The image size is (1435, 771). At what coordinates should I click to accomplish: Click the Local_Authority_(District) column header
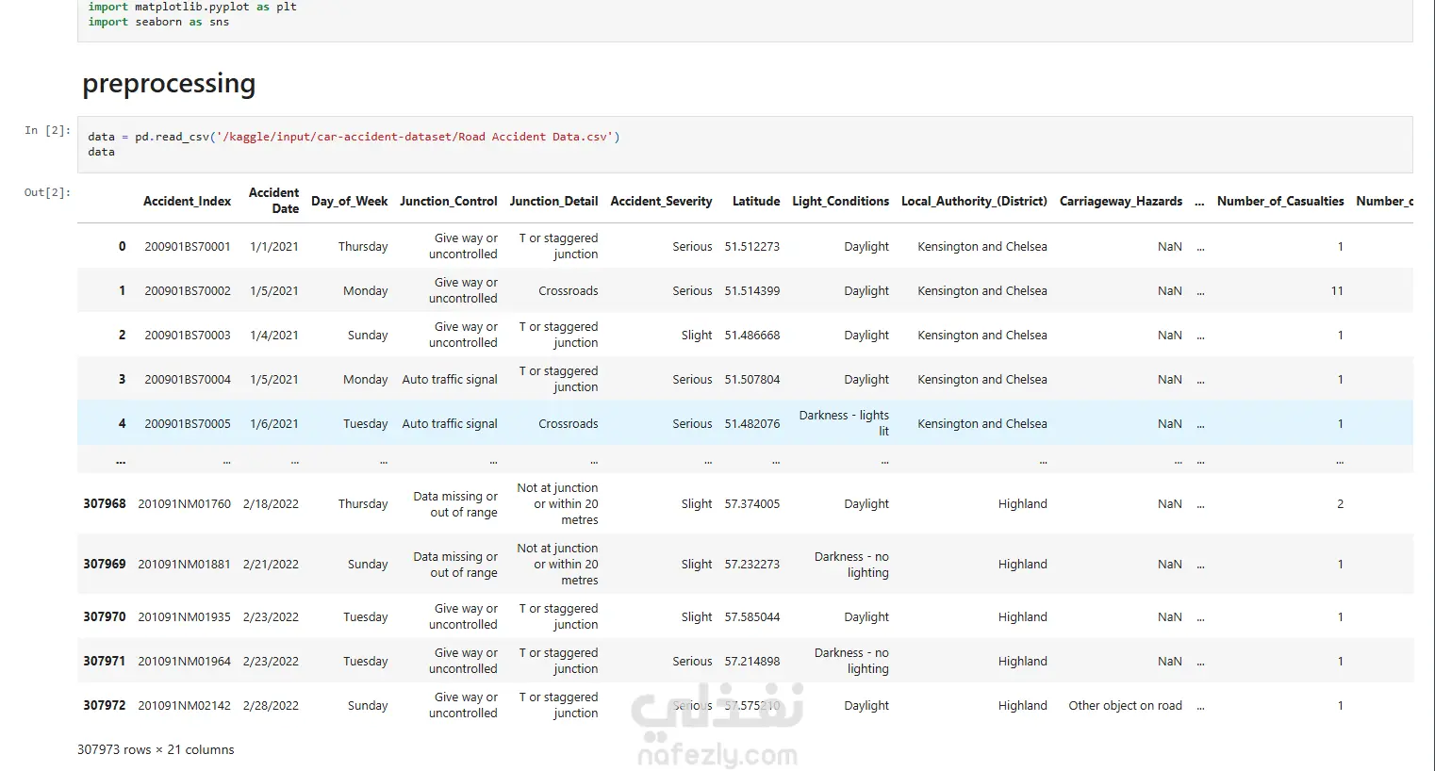pos(974,201)
